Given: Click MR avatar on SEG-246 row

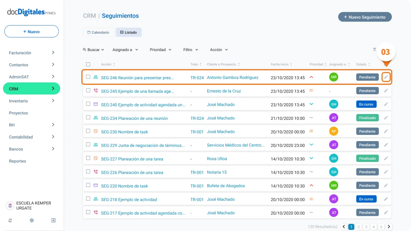Looking at the screenshot, I should click(334, 77).
